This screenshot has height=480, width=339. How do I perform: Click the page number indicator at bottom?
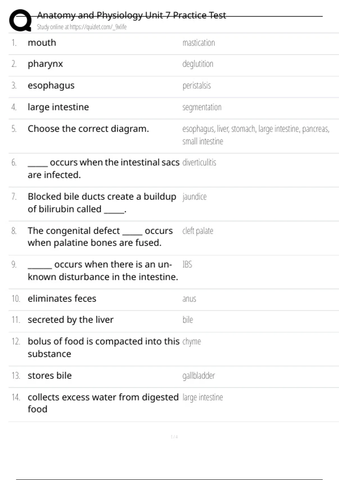coord(174,437)
